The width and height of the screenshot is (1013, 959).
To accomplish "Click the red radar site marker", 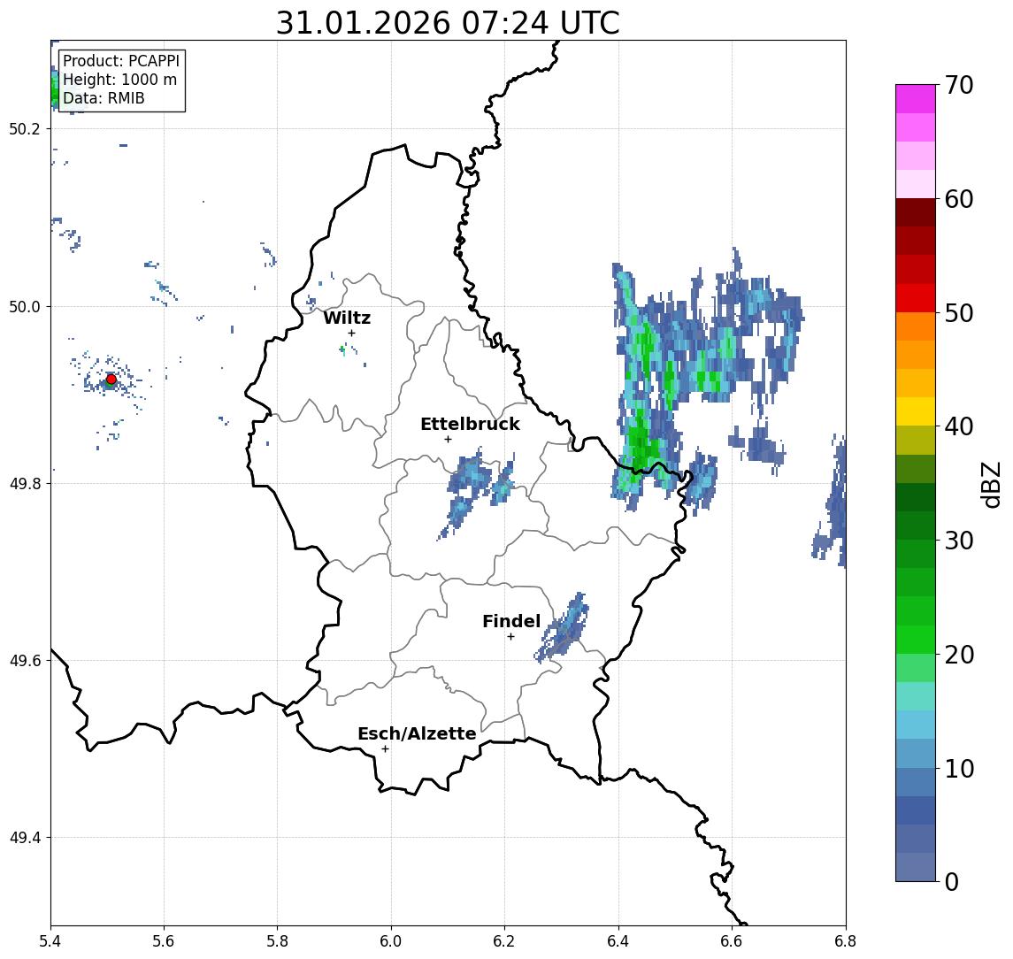I will pos(111,380).
